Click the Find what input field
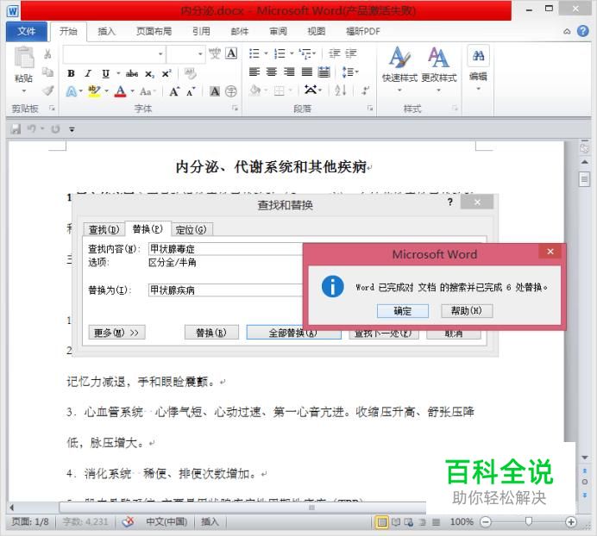 225,249
